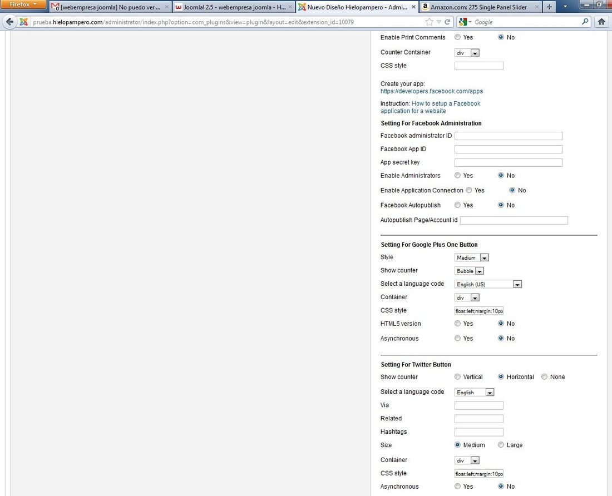This screenshot has width=612, height=496.
Task: Open Twitter language code English dropdown
Action: pyautogui.click(x=474, y=392)
